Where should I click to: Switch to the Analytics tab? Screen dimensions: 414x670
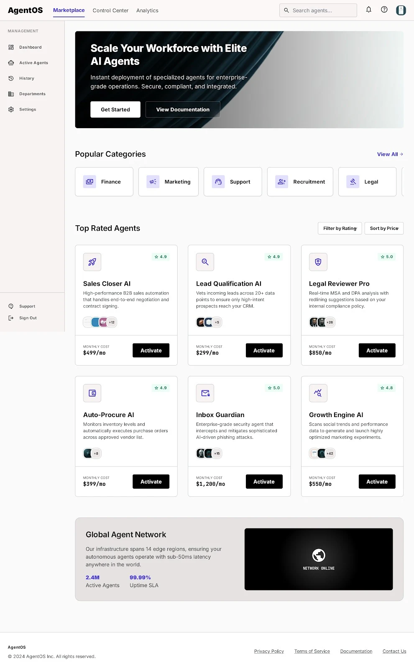147,10
